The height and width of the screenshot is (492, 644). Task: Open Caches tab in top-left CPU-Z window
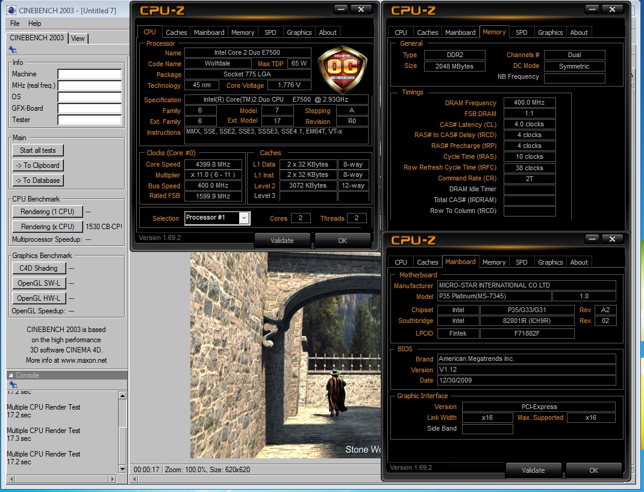click(176, 32)
